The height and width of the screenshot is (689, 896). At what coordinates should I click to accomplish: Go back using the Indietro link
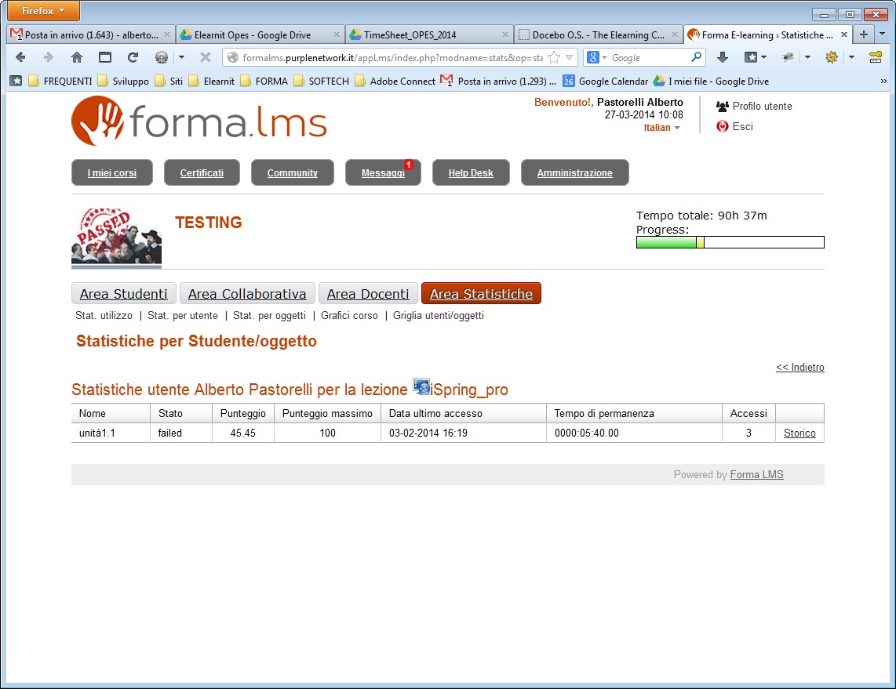(x=799, y=368)
